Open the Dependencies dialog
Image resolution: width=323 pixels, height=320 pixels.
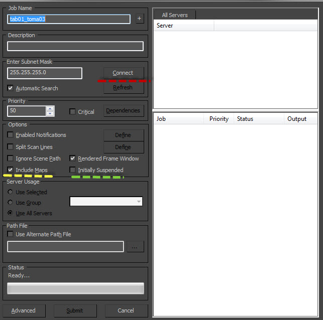tap(124, 111)
